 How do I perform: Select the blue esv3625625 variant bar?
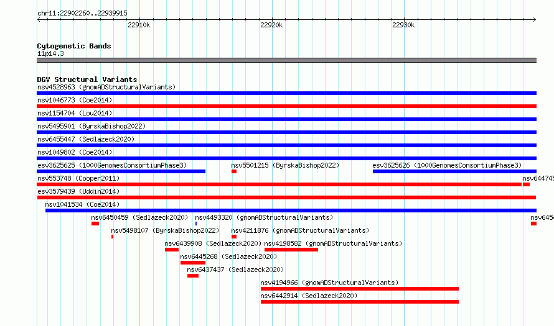[x=121, y=171]
